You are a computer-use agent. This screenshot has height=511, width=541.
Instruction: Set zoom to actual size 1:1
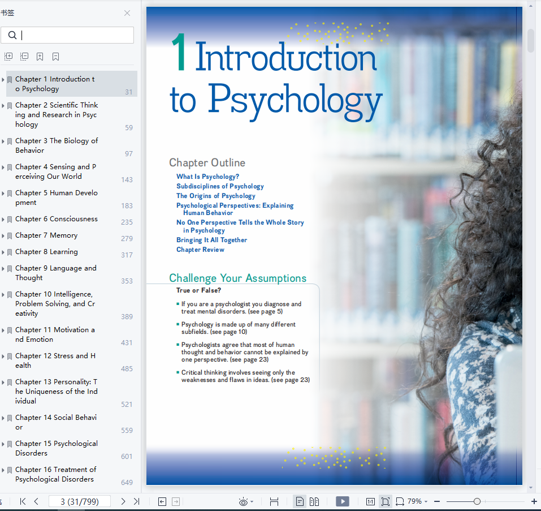[370, 502]
